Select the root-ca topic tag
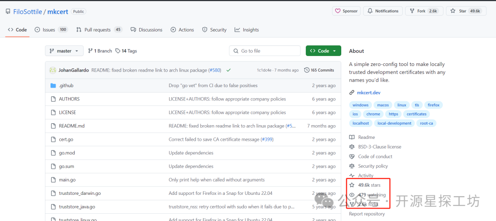 pos(426,123)
